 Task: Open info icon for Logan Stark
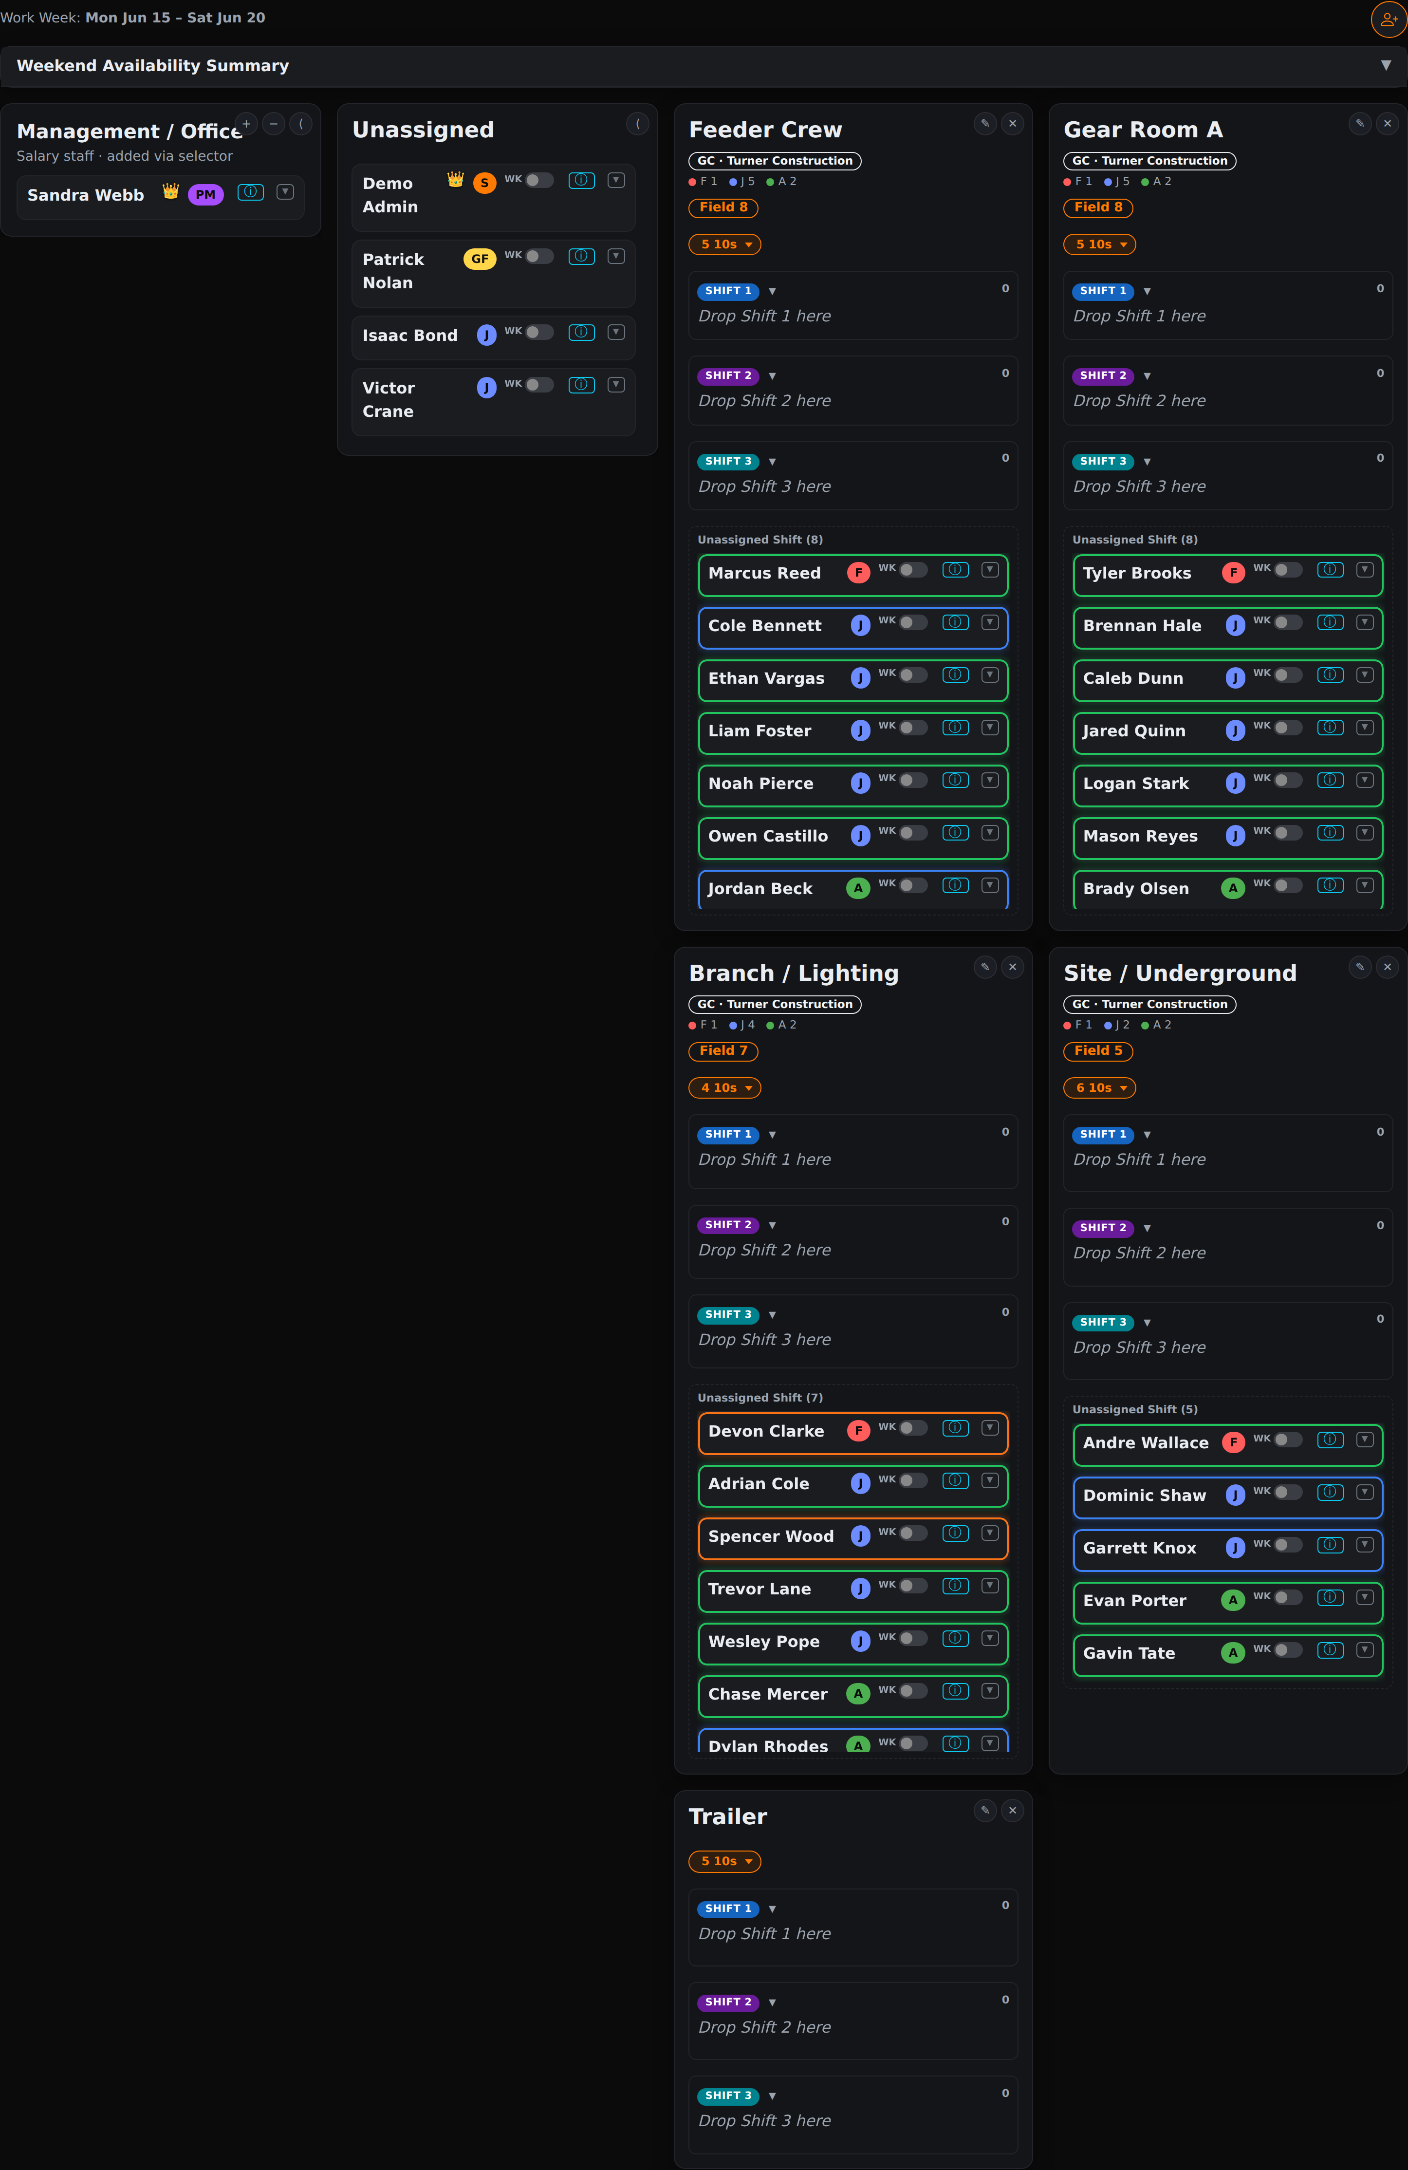(1331, 781)
